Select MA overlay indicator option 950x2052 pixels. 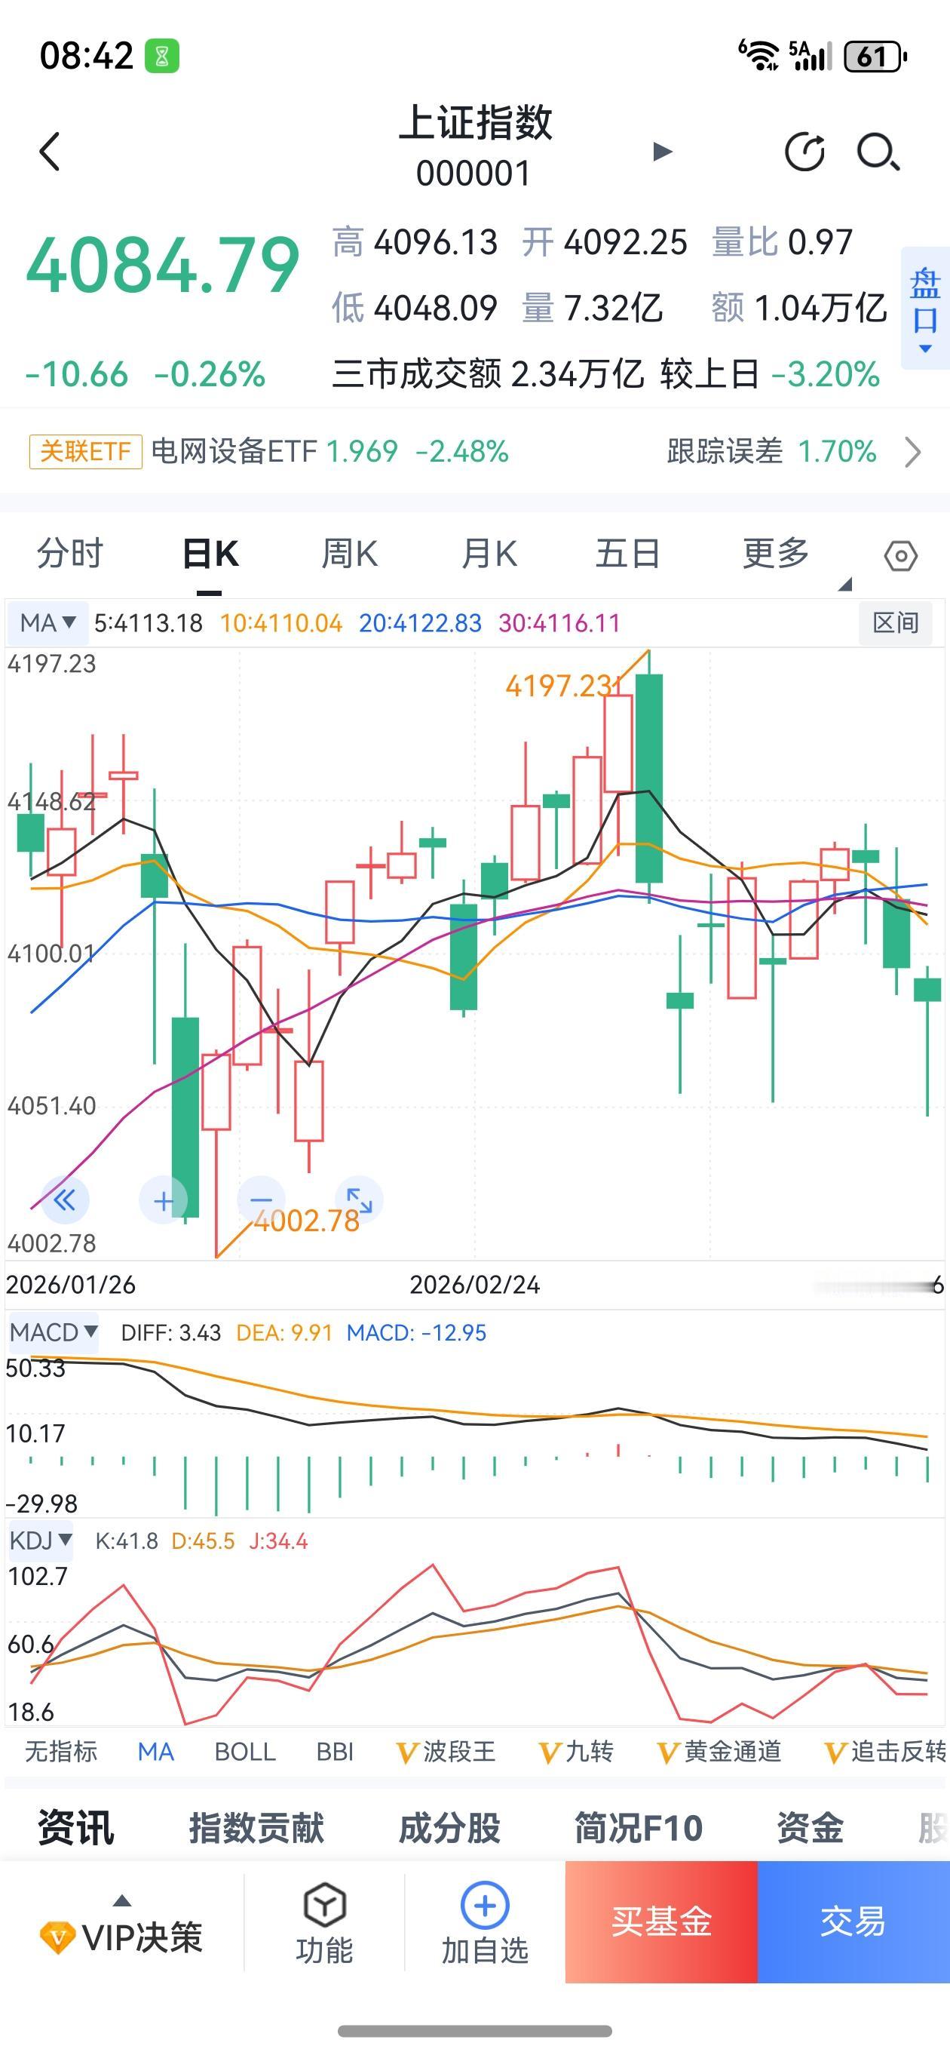(x=155, y=1752)
